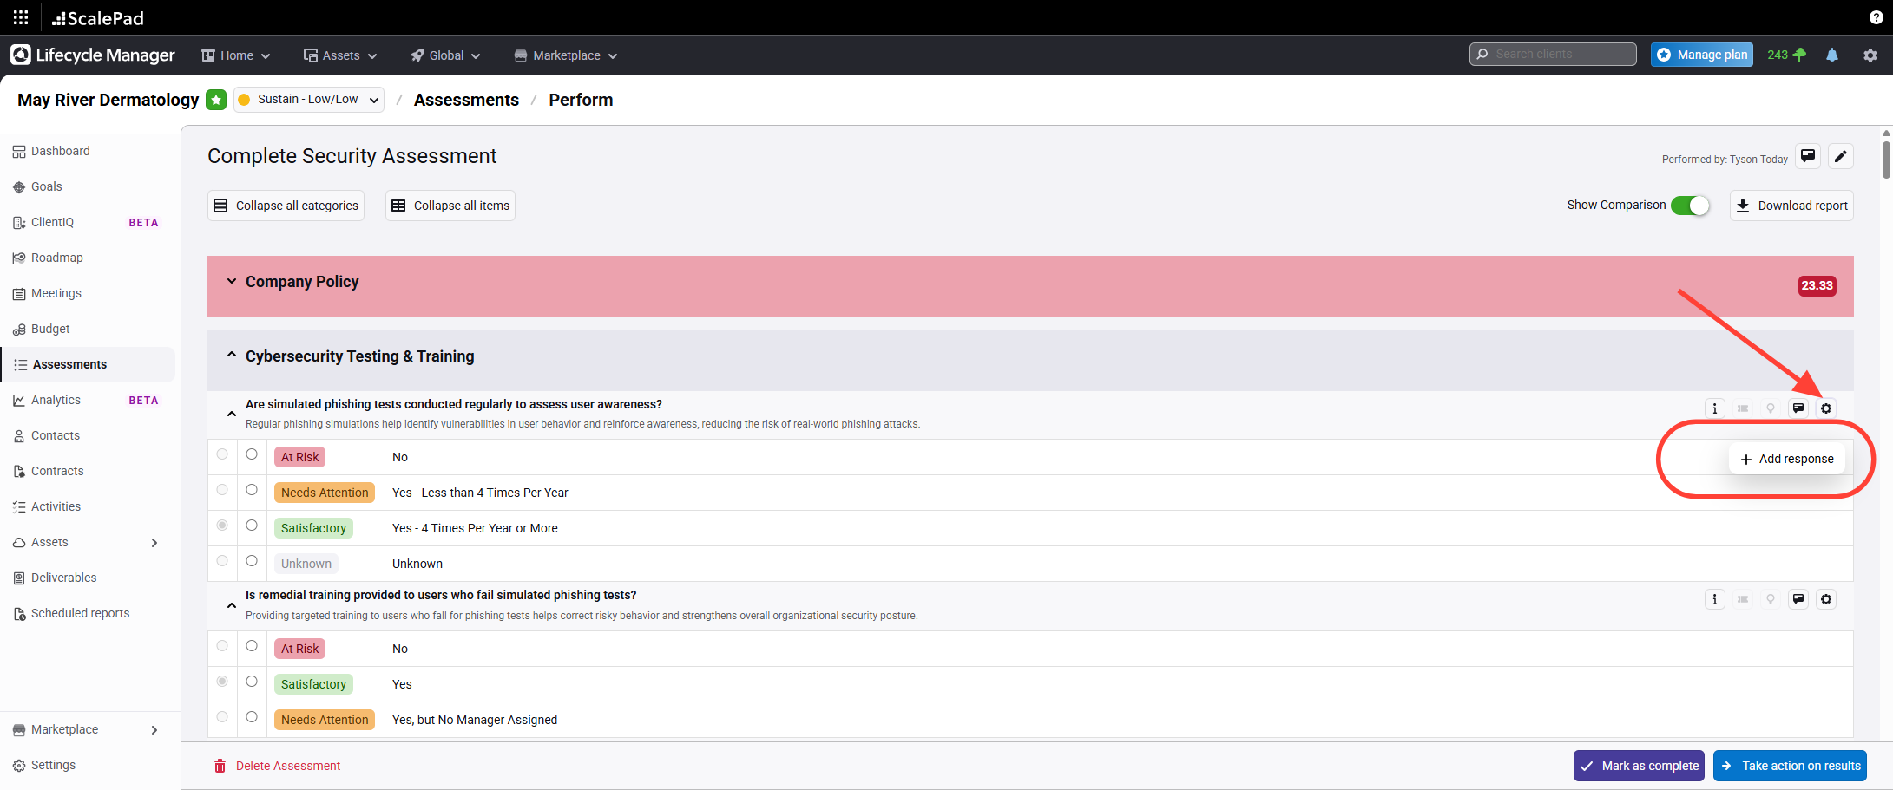
Task: Click info icon for phishing tests question
Action: pos(1714,408)
